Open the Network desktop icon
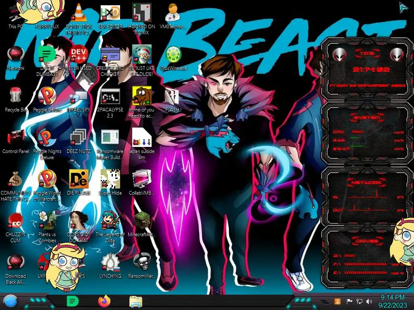Viewport: 414px width, 310px height. (16, 59)
